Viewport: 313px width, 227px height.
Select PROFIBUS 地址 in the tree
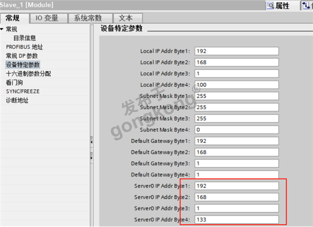(25, 47)
